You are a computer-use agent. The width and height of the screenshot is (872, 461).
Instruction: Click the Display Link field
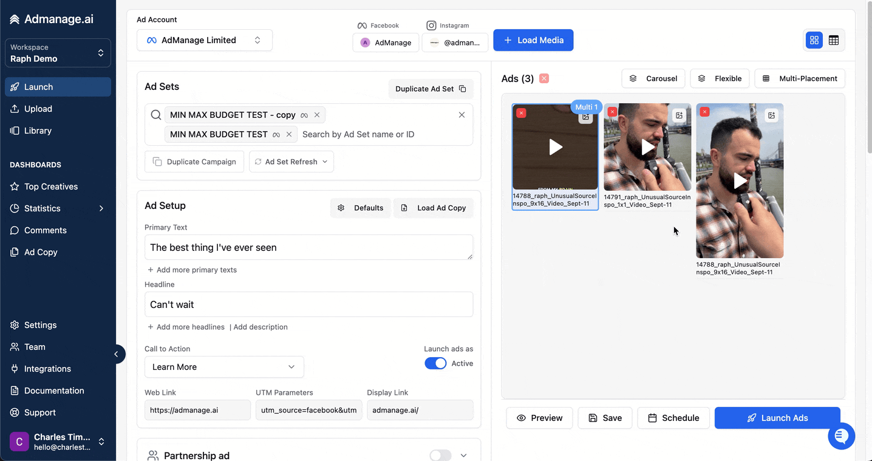click(420, 410)
